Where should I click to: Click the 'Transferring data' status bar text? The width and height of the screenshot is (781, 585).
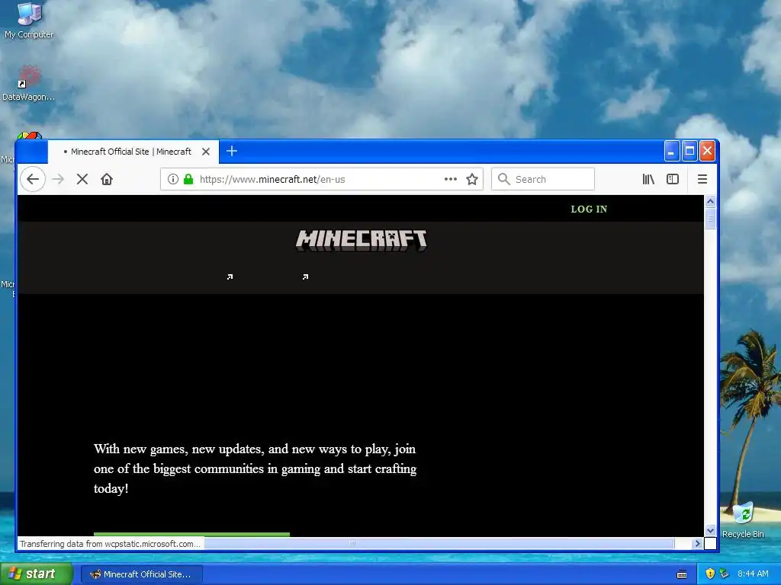pos(110,544)
